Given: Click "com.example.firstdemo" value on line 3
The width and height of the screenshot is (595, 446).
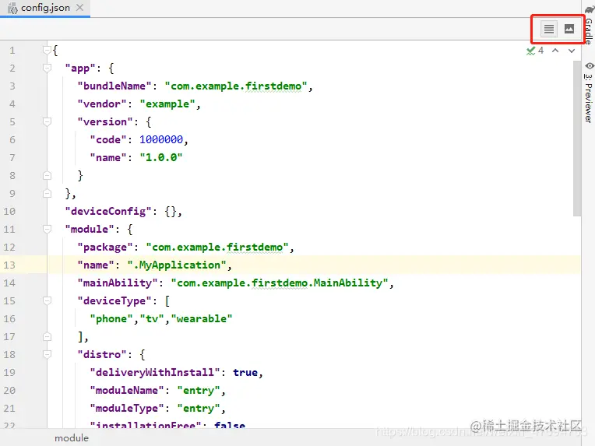Looking at the screenshot, I should (x=236, y=86).
